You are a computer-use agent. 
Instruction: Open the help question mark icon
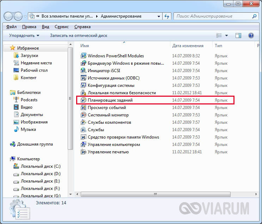pos(251,35)
